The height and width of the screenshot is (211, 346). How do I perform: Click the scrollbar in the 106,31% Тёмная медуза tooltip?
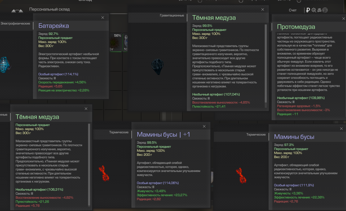click(x=89, y=164)
